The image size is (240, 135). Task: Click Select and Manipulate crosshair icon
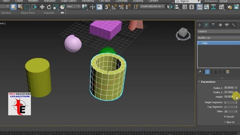[x=93, y=7]
